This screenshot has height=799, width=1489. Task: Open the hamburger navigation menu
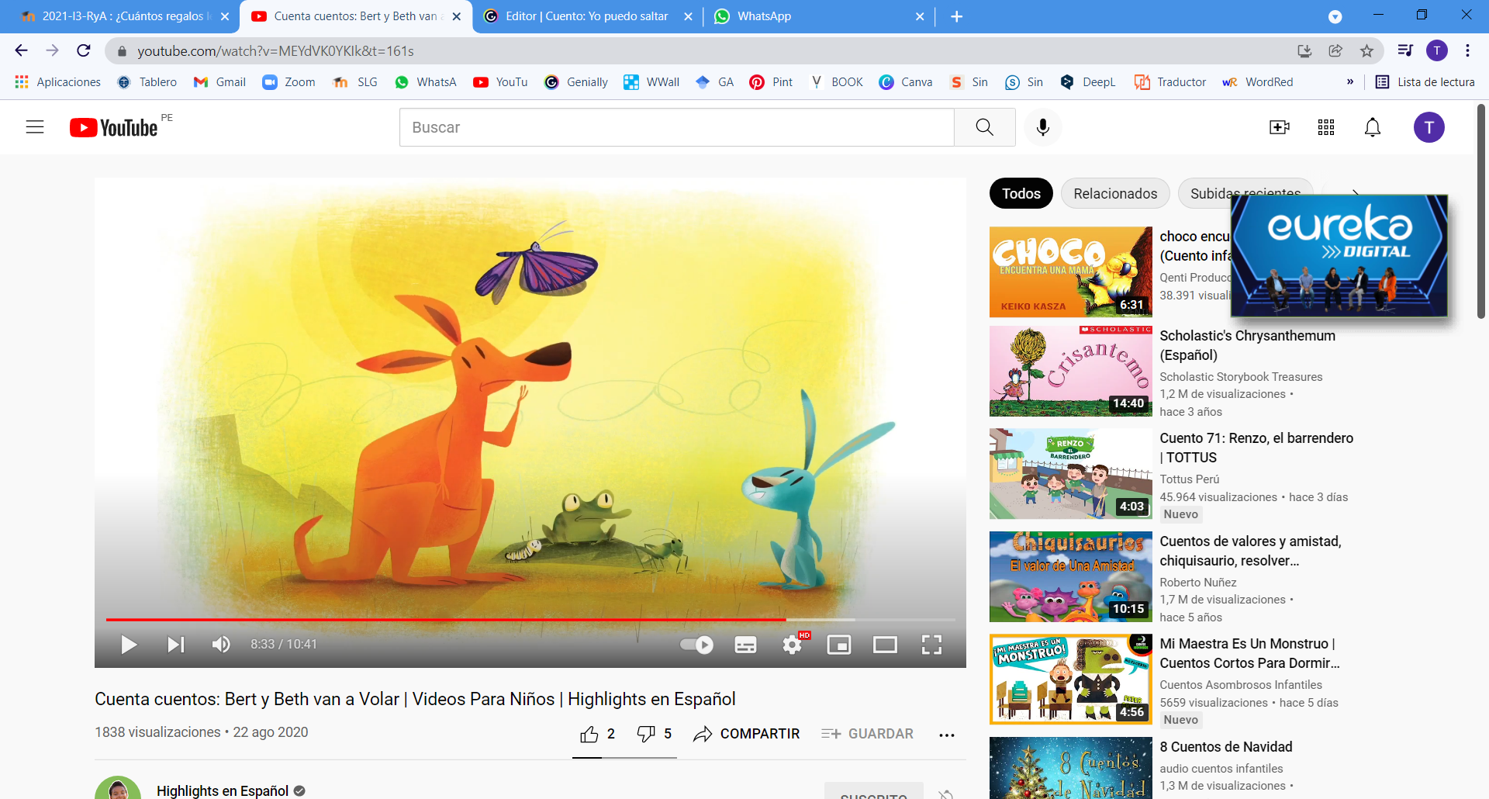pos(35,126)
